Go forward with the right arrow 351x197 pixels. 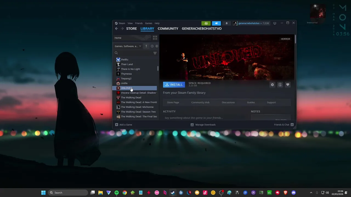click(x=122, y=28)
